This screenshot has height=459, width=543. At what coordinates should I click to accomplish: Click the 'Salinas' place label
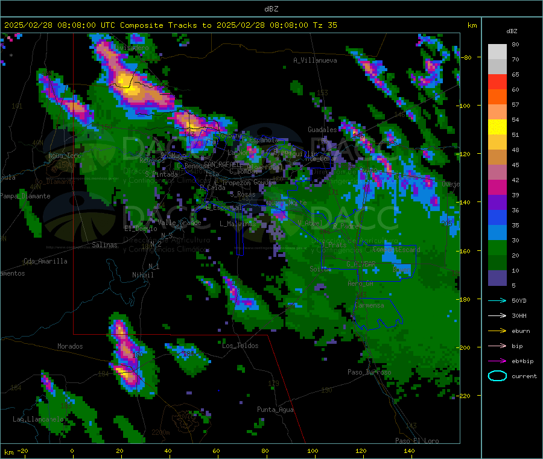[104, 245]
